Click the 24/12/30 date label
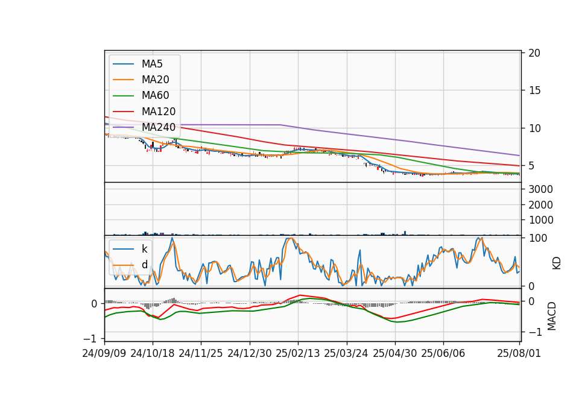 [x=250, y=353]
